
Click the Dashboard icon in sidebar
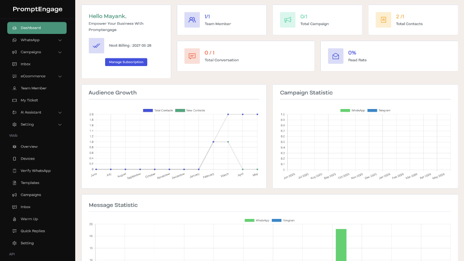(x=14, y=28)
